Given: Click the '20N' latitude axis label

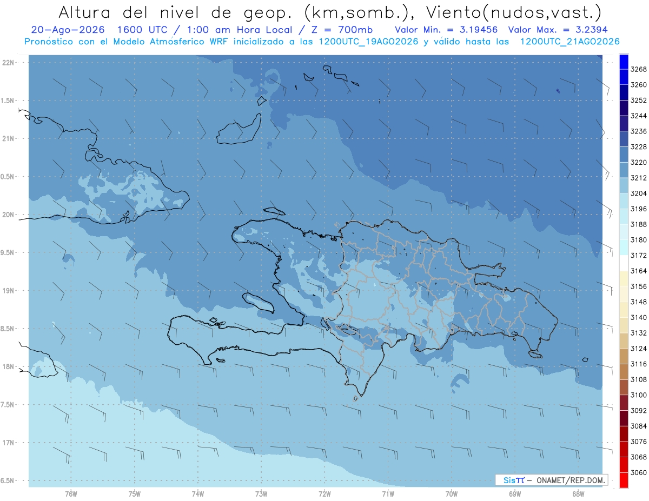Looking at the screenshot, I should point(8,215).
